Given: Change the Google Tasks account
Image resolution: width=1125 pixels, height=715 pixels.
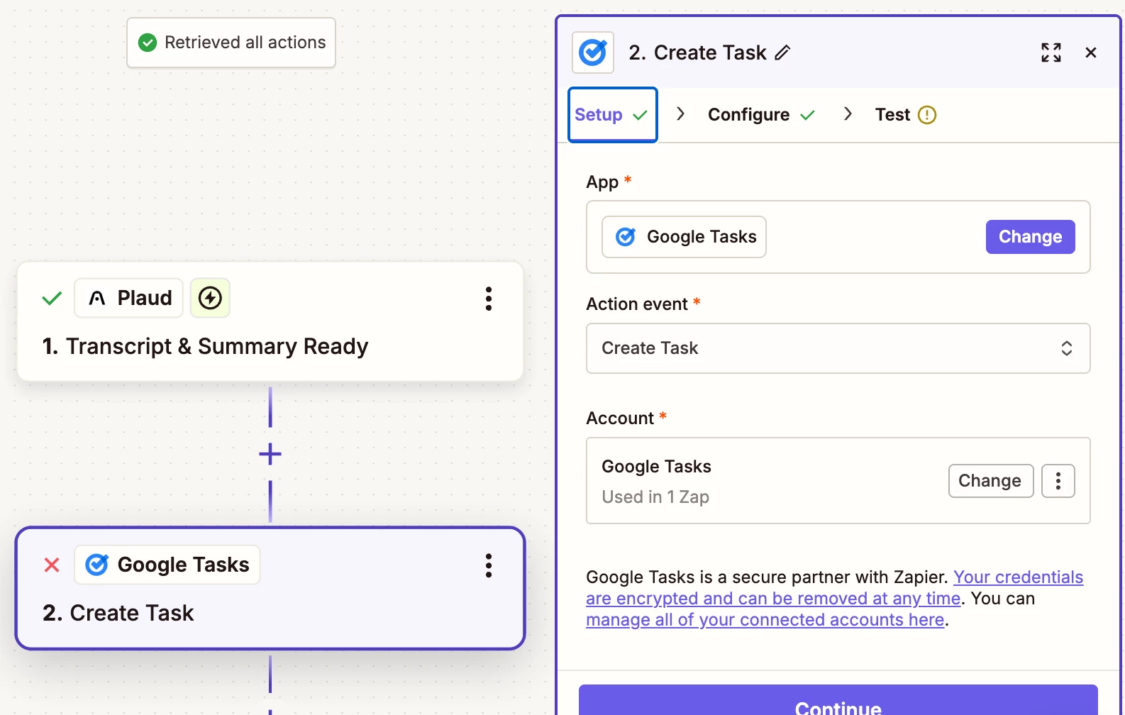Looking at the screenshot, I should (x=990, y=481).
